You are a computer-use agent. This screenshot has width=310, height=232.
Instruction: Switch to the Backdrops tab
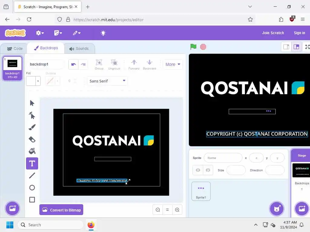pyautogui.click(x=46, y=48)
